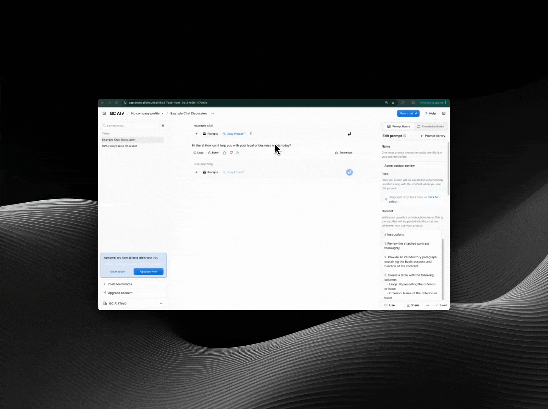The image size is (548, 409).
Task: Click the GC AI logo
Action: pos(117,113)
